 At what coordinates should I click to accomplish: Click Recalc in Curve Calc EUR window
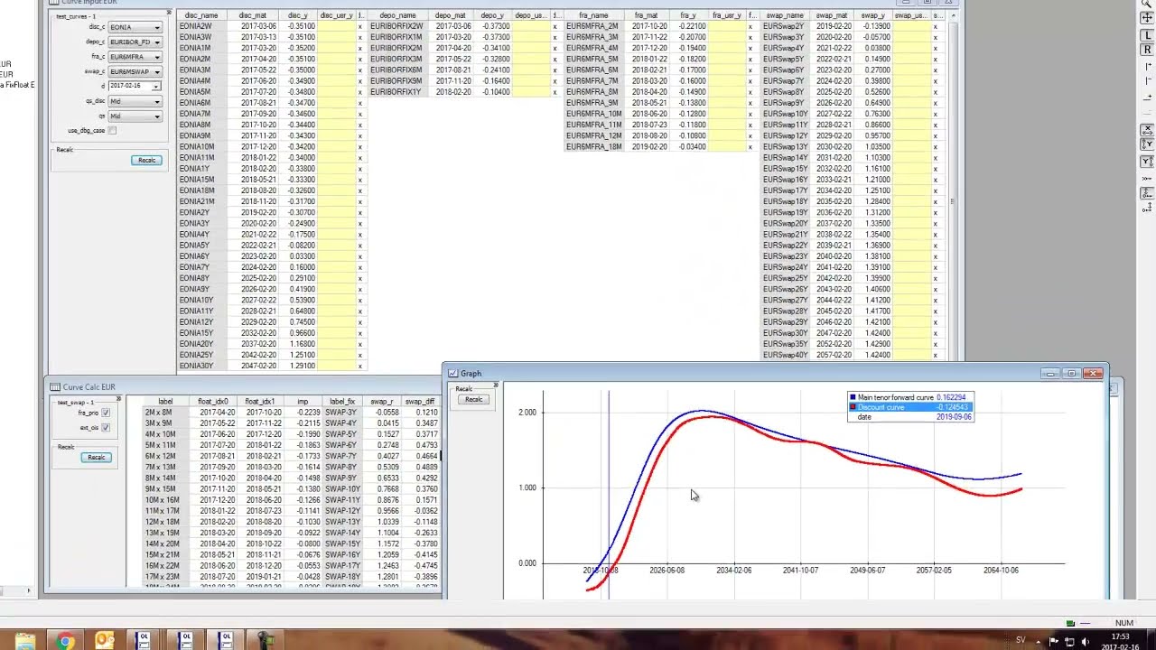click(96, 457)
